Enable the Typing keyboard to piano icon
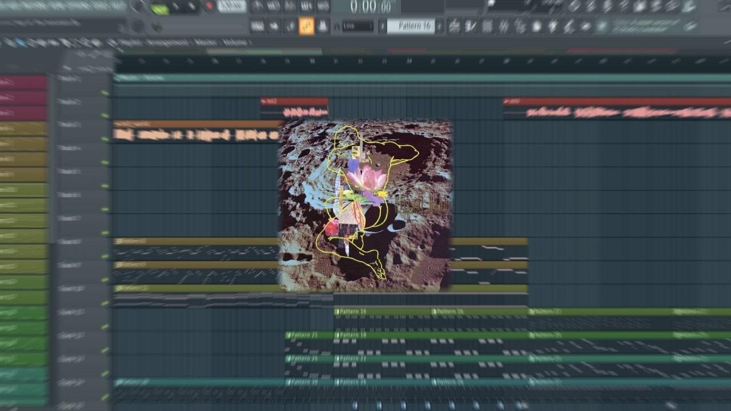731x411 pixels. [x=258, y=26]
